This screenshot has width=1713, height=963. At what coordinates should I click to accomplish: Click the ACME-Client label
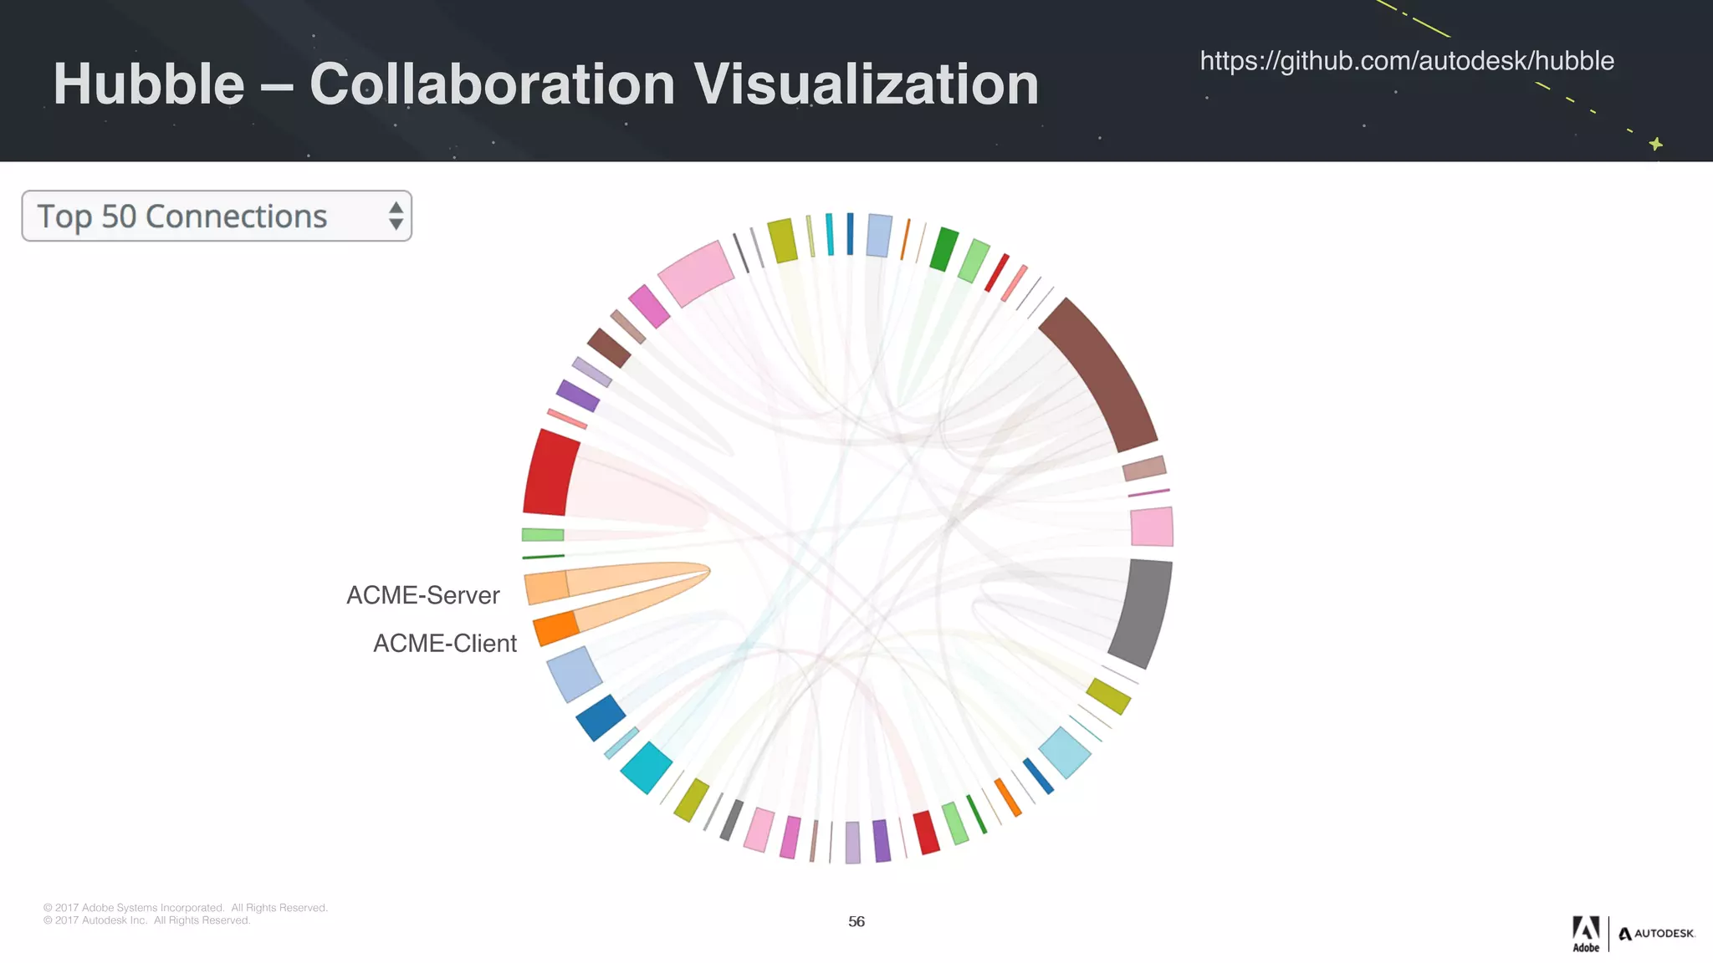coord(444,644)
